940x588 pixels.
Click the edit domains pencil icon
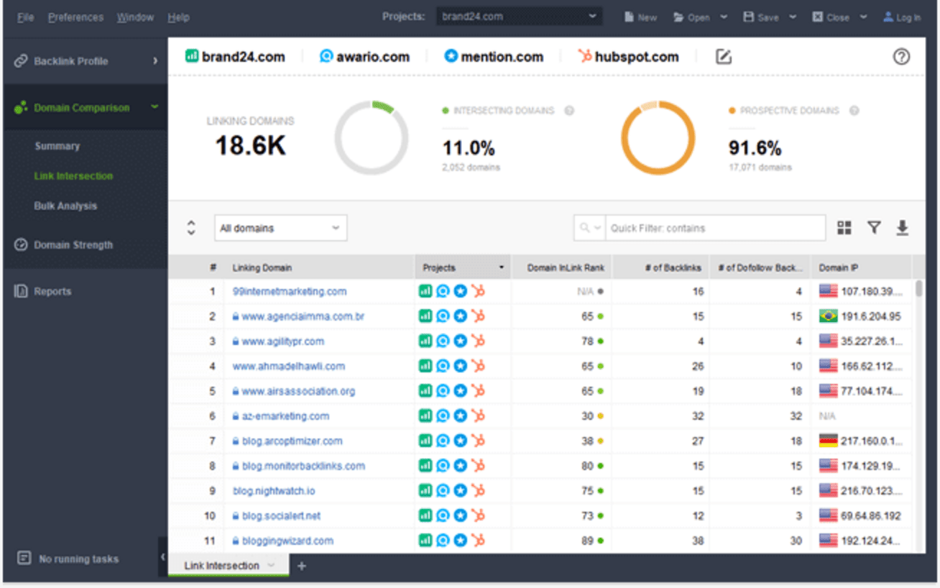724,57
